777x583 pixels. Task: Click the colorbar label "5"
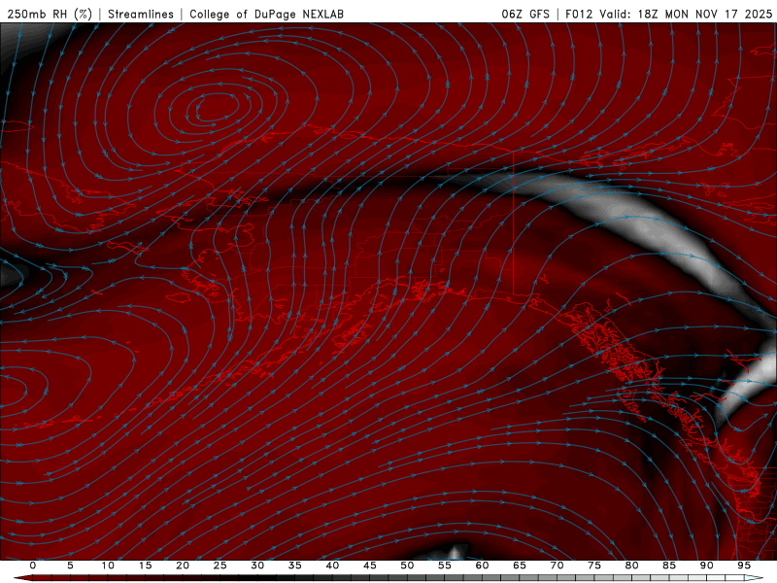pyautogui.click(x=70, y=566)
